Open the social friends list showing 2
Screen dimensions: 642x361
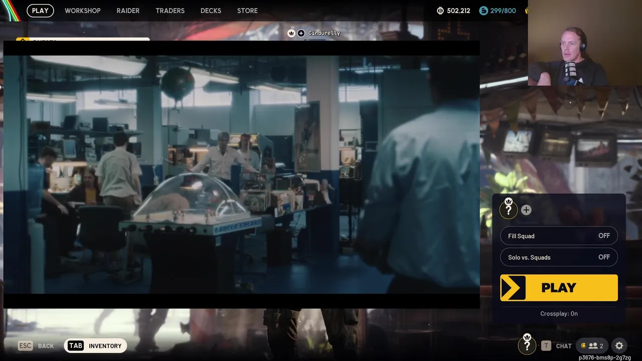[592, 345]
